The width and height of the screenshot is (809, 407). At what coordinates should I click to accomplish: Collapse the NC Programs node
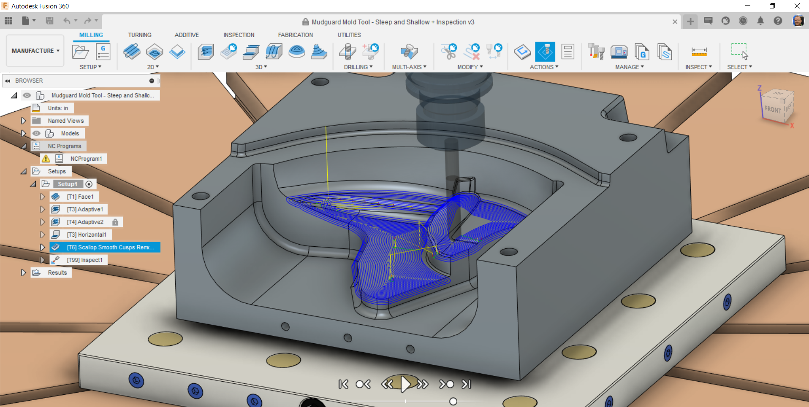click(24, 146)
